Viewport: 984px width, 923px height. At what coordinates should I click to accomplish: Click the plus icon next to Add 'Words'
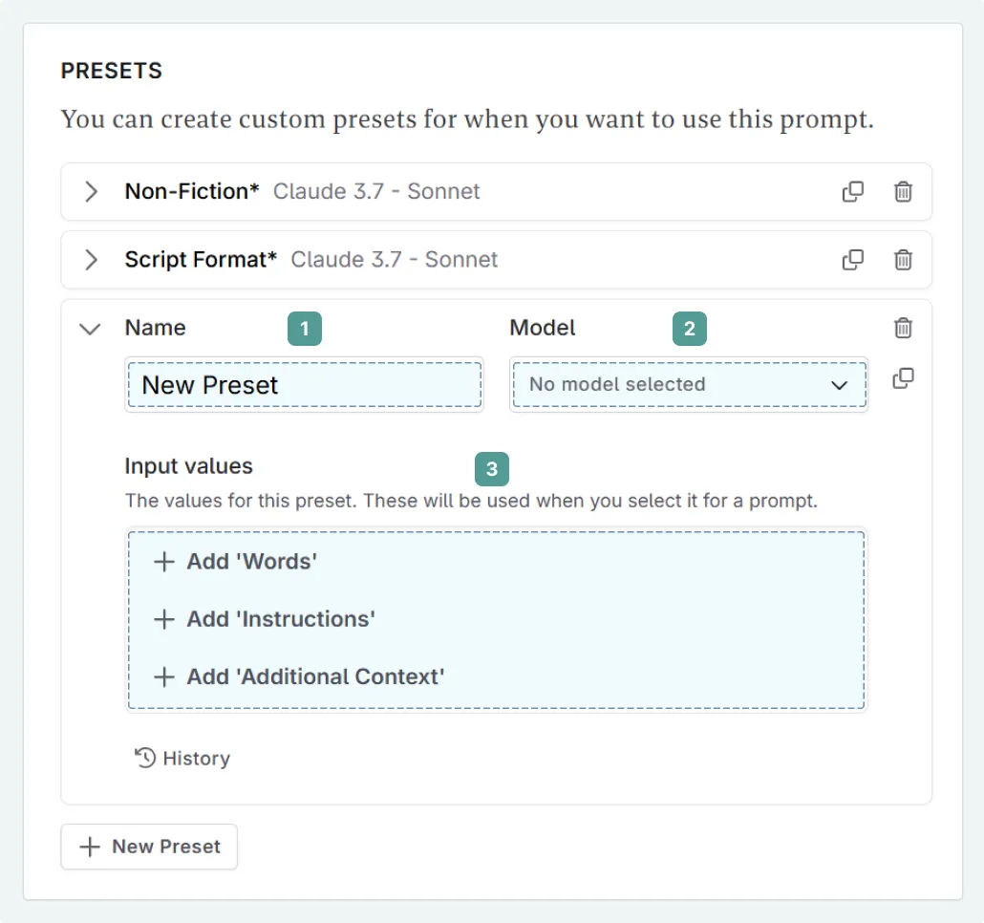coord(163,562)
